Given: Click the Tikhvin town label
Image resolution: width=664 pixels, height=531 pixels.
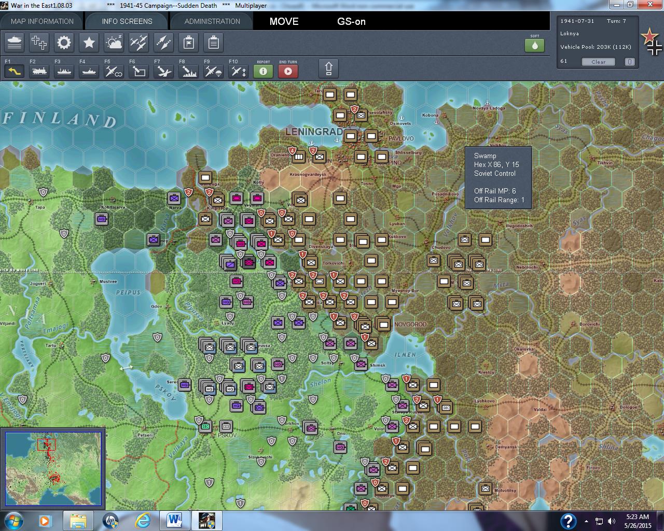Looking at the screenshot, I should pos(605,163).
